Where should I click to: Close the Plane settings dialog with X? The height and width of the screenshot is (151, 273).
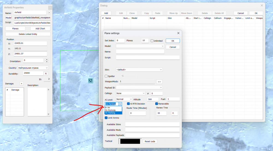[x=178, y=33]
